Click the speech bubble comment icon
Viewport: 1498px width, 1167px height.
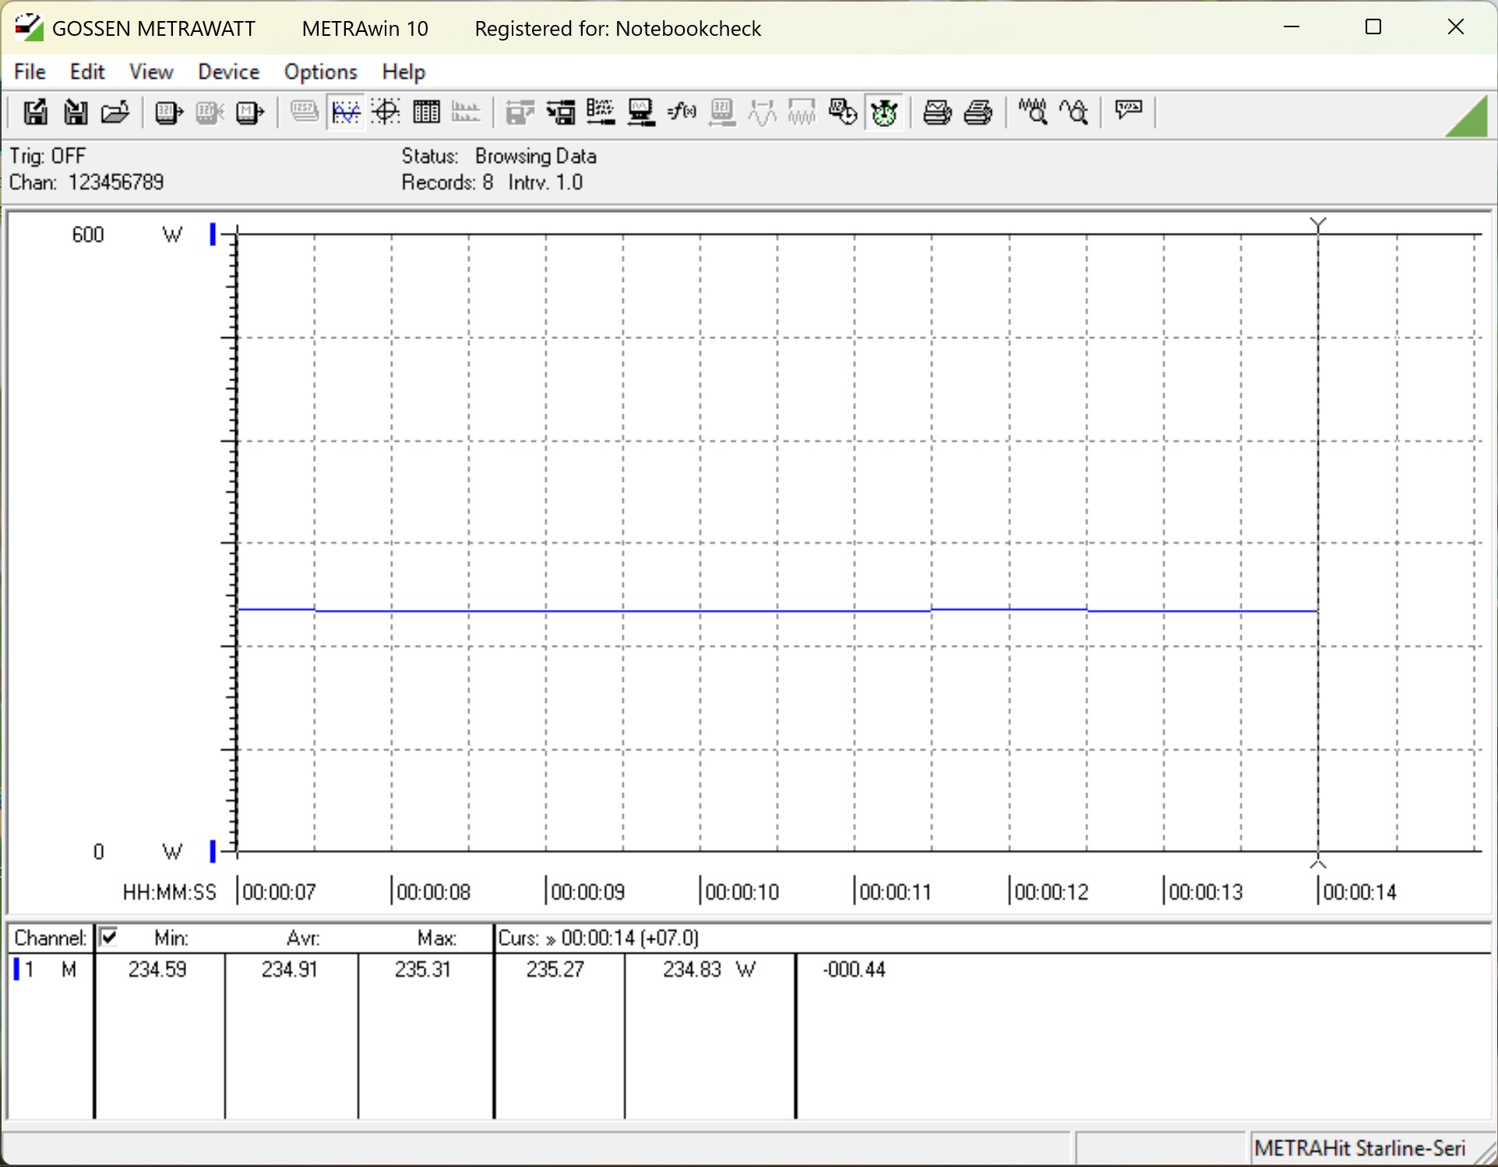click(x=1128, y=111)
